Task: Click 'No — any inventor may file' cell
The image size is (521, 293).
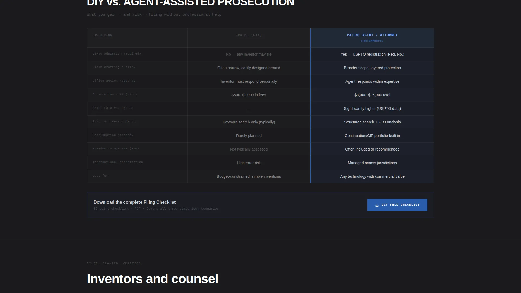Action: 249,54
